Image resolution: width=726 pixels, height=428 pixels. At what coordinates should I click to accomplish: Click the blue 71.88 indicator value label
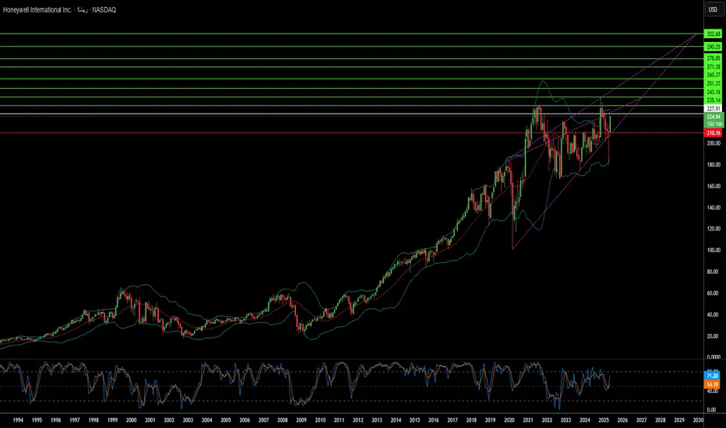pos(712,376)
